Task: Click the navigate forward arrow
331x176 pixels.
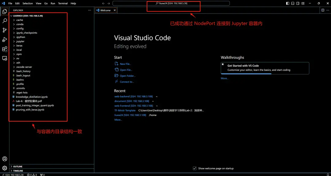Action: (108, 3)
